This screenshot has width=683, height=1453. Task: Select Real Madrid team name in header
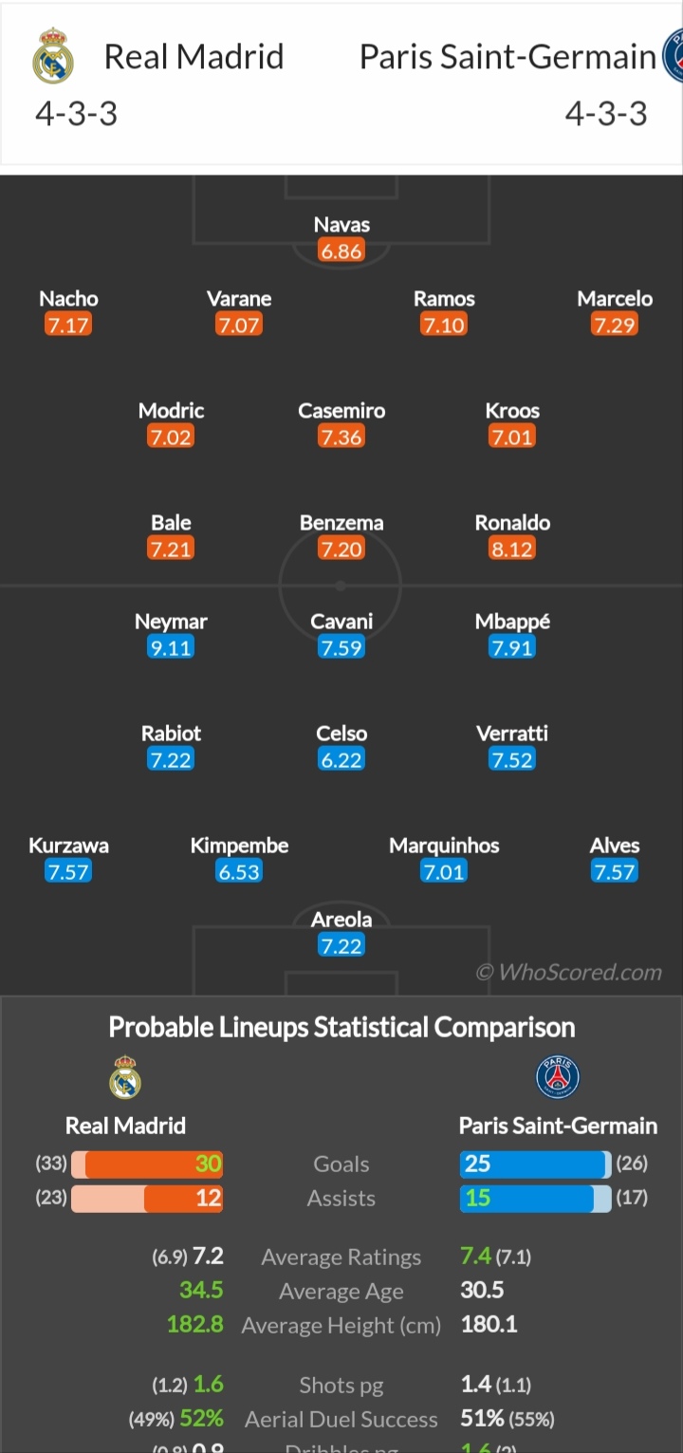click(x=194, y=56)
